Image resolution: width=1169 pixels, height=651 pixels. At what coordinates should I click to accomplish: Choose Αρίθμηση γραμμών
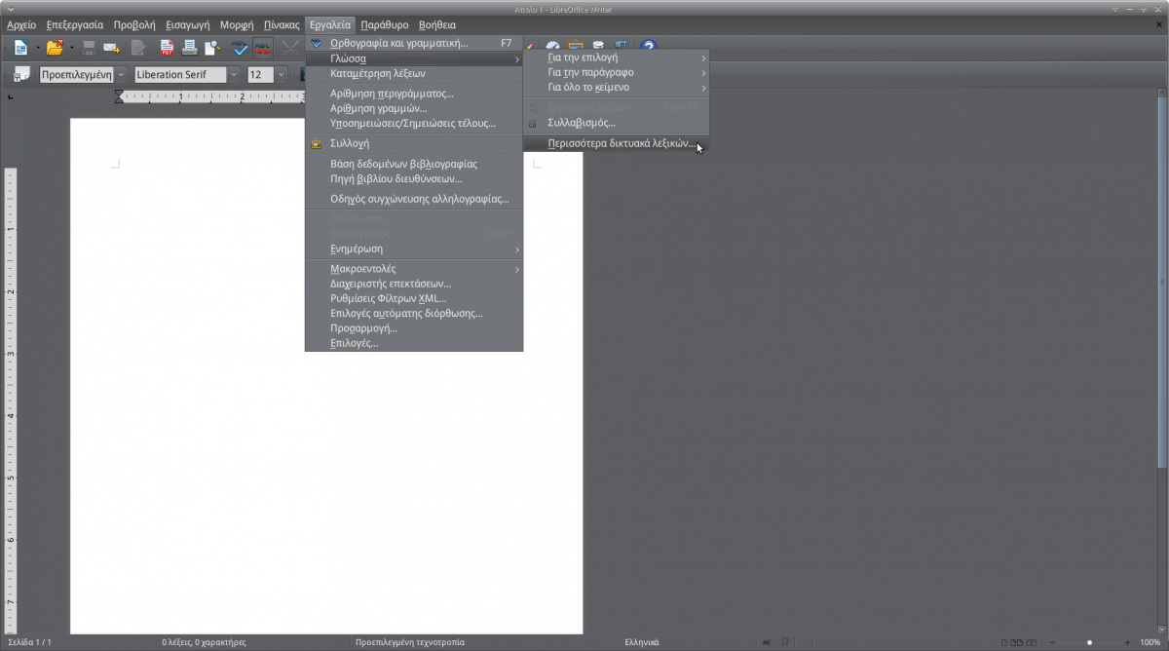pos(414,108)
